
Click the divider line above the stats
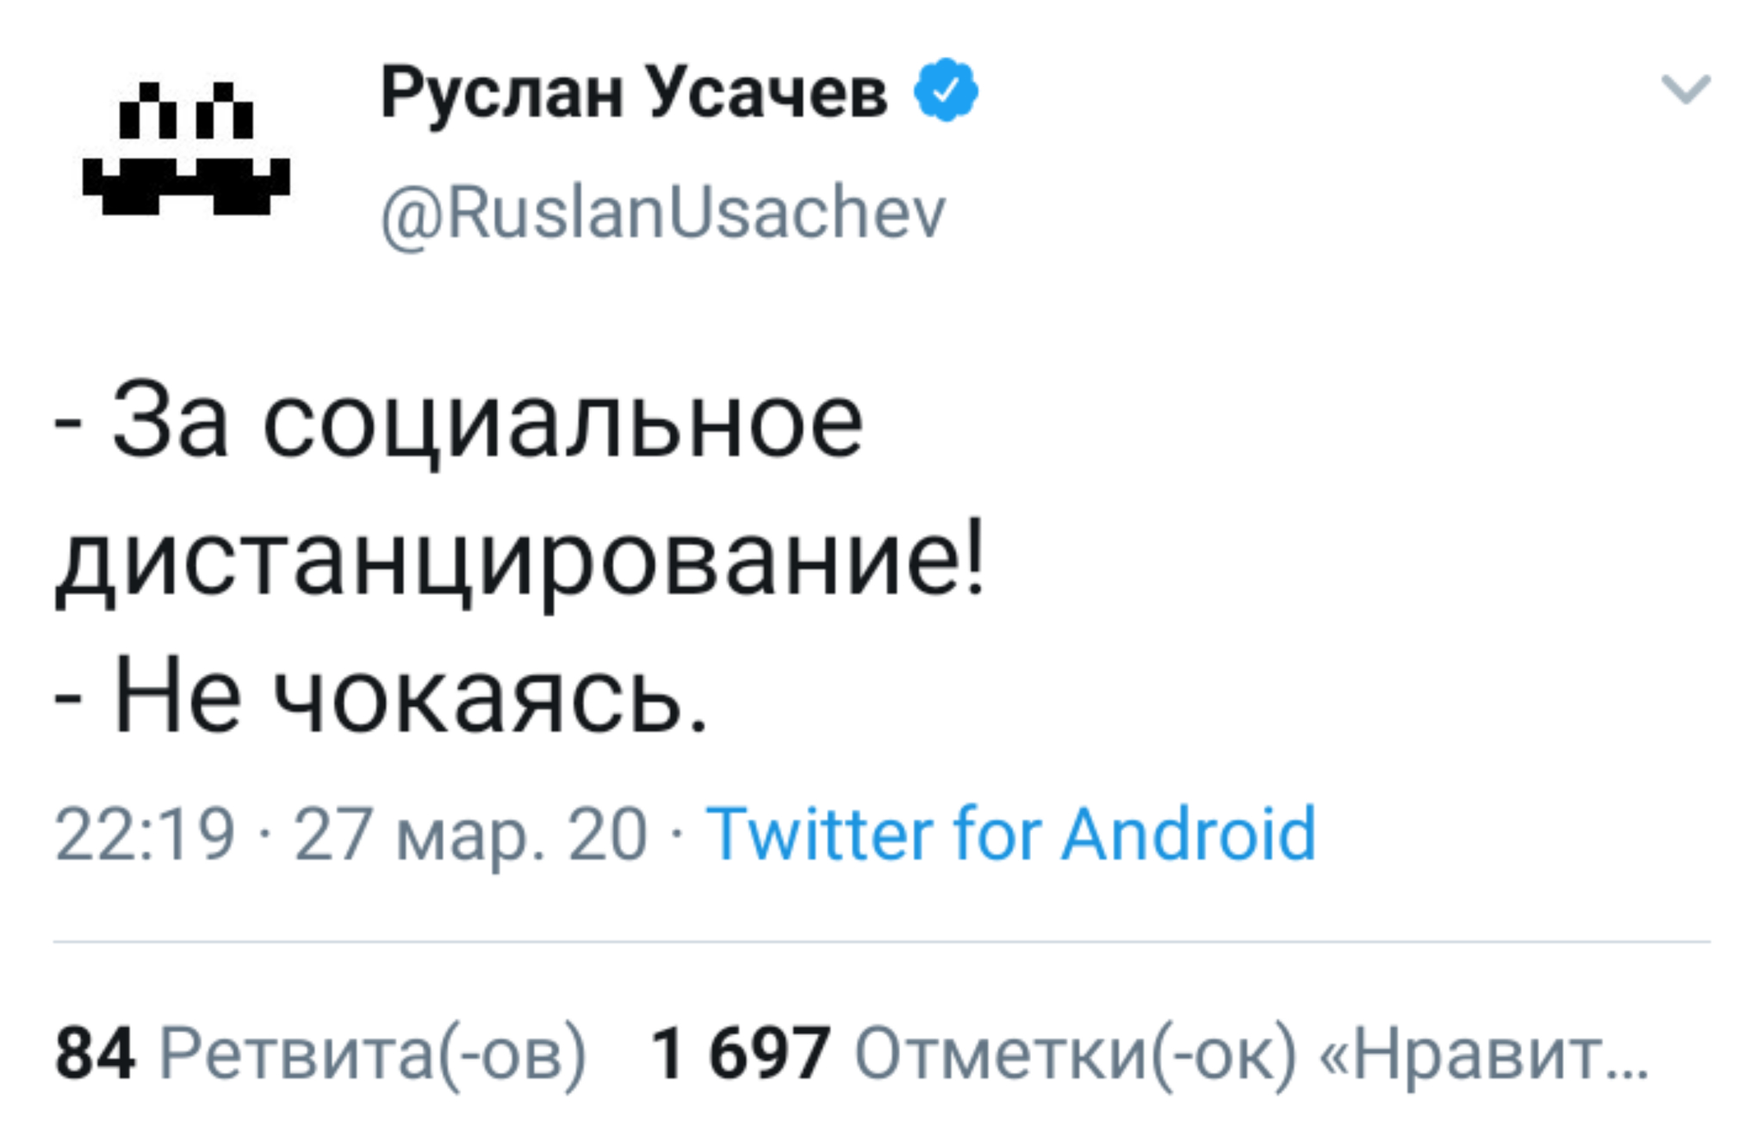coord(881,942)
